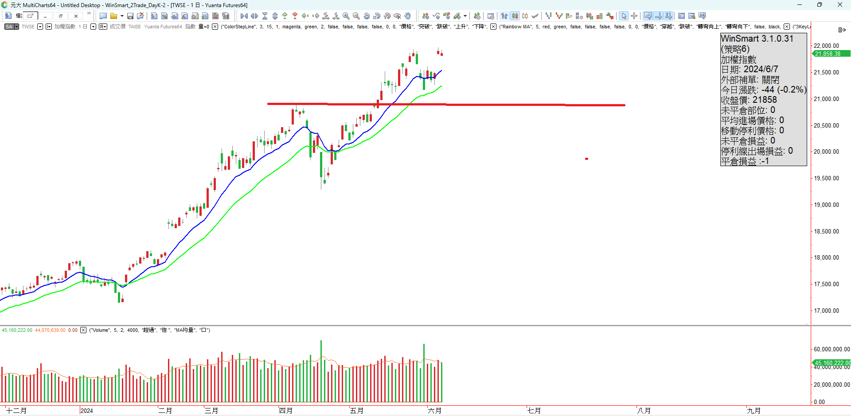851x416 pixels.
Task: Click the Insert Instrument icon
Action: [425, 16]
